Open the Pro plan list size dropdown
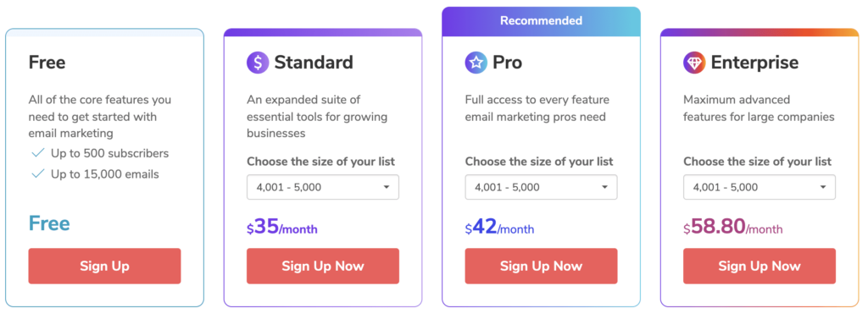This screenshot has width=868, height=319. point(541,187)
